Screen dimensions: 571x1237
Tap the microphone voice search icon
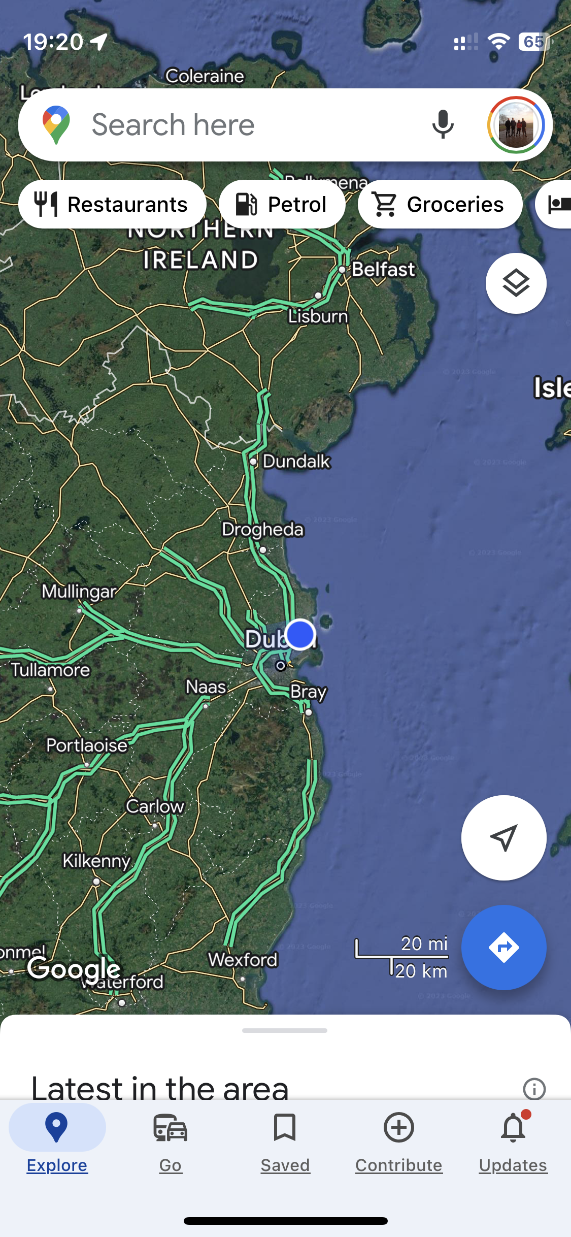tap(443, 125)
